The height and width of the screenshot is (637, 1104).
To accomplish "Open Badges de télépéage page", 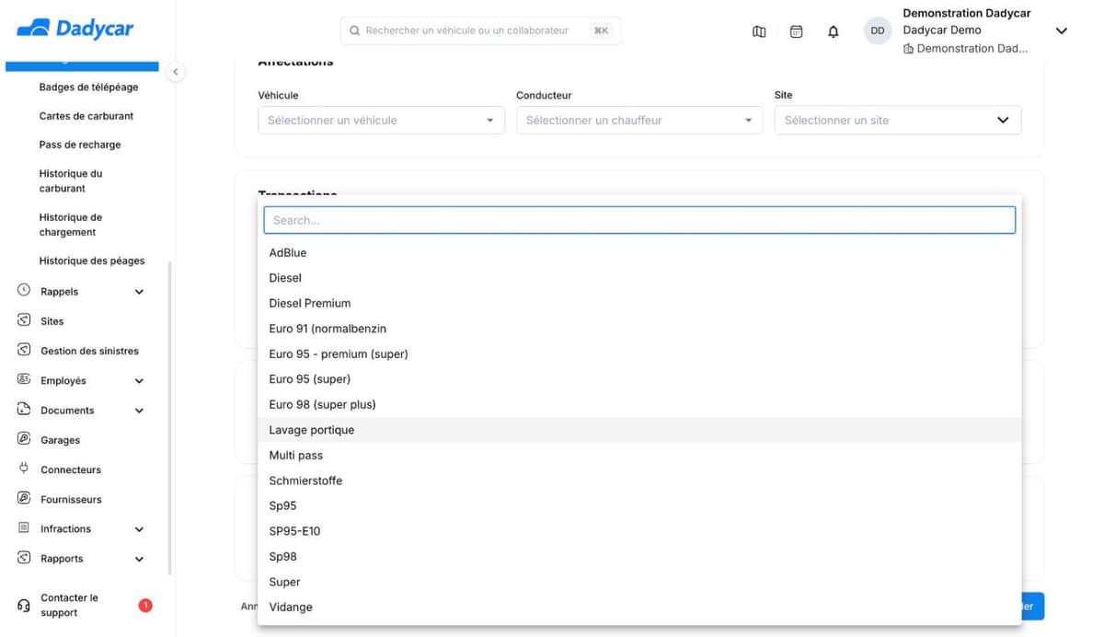I will click(x=88, y=87).
